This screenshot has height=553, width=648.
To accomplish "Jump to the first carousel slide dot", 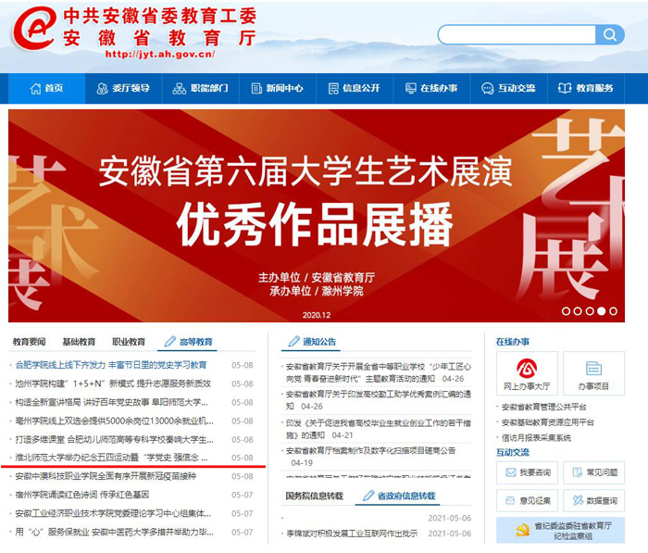I will click(566, 311).
